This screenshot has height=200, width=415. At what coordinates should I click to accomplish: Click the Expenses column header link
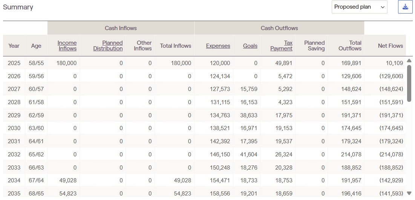[x=218, y=46]
